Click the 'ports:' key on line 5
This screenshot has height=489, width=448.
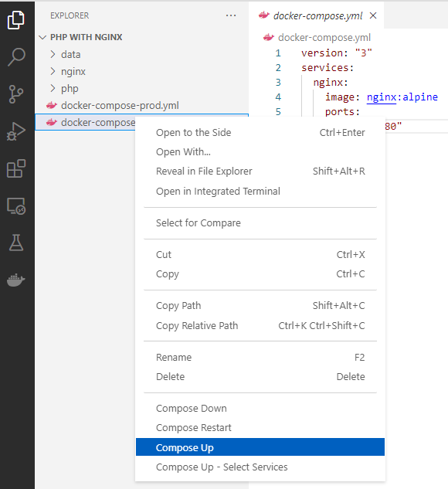pyautogui.click(x=342, y=112)
